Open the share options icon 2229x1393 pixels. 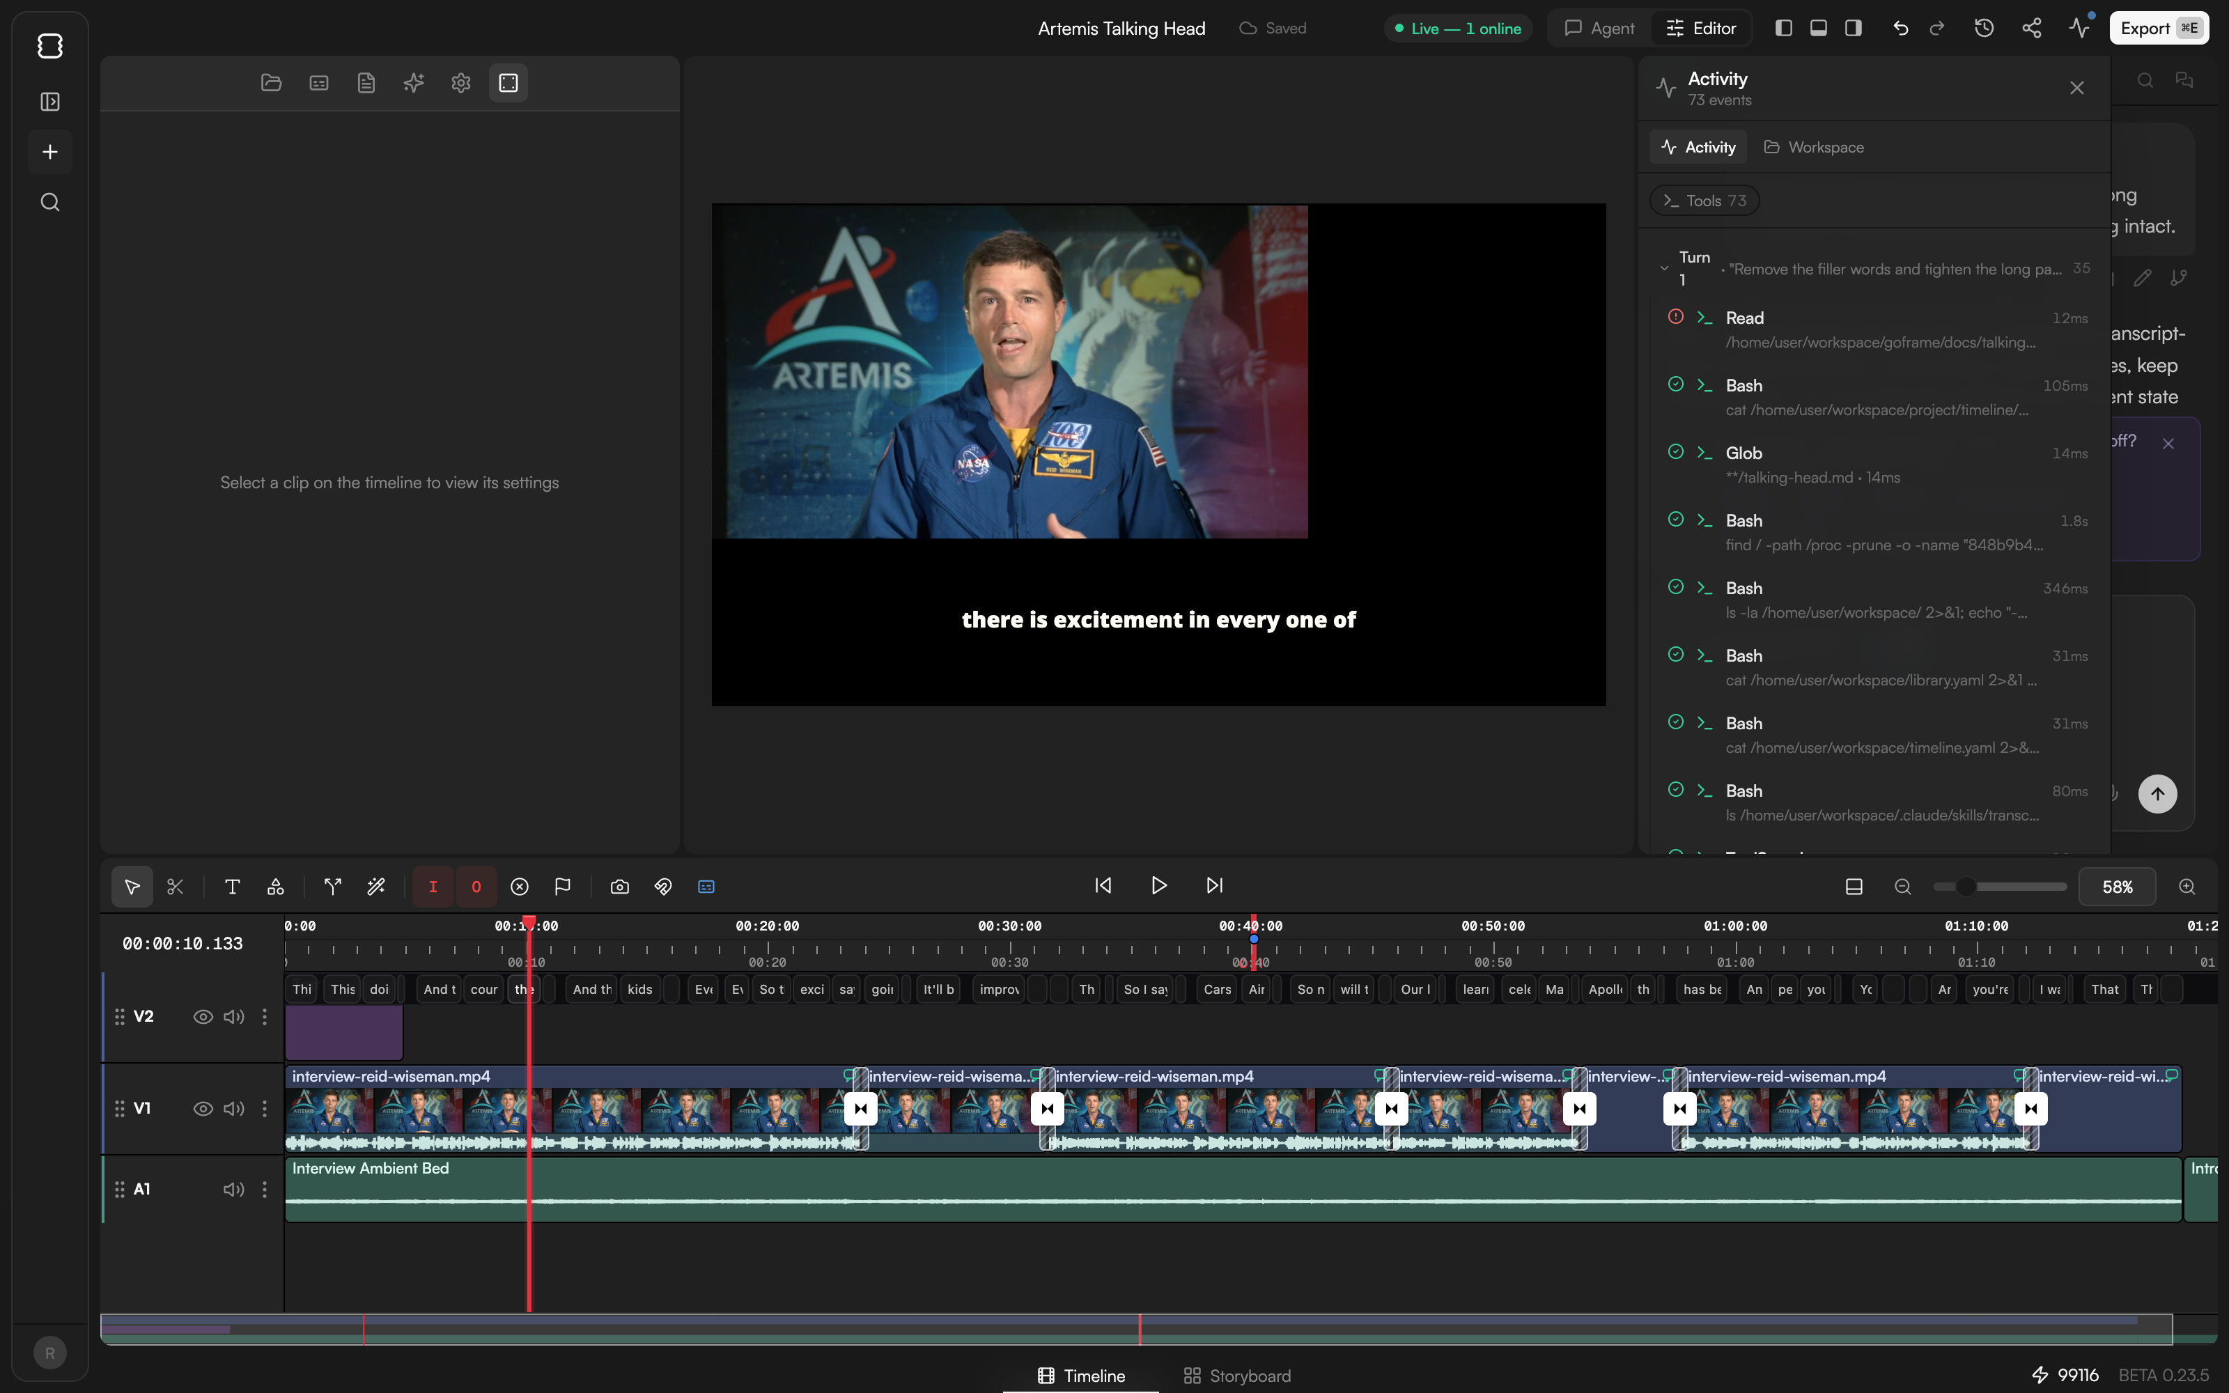(x=2032, y=28)
